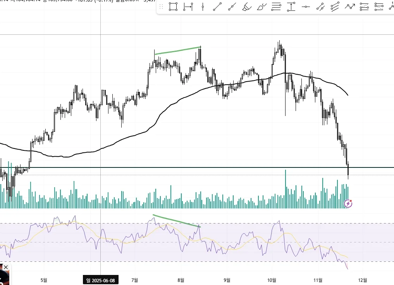Select the Fib retracement lines tool

click(276, 7)
